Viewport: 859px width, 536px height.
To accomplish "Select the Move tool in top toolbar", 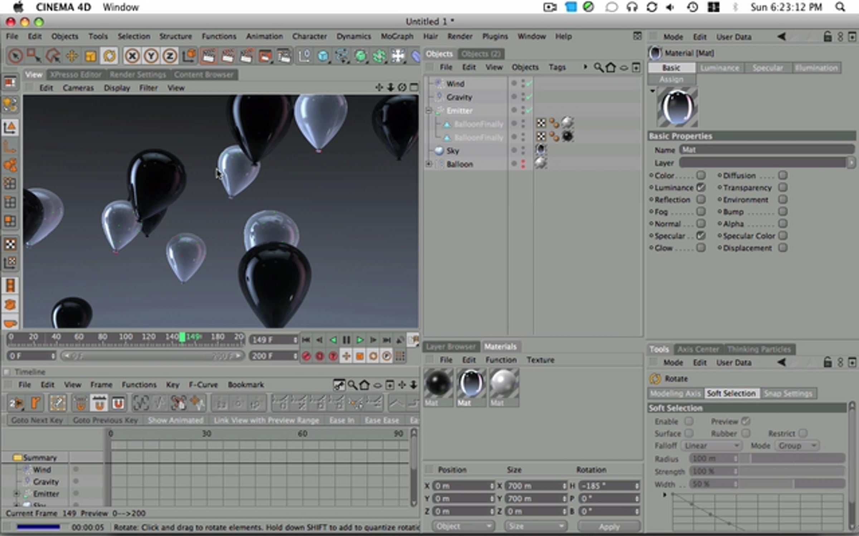I will (x=72, y=56).
